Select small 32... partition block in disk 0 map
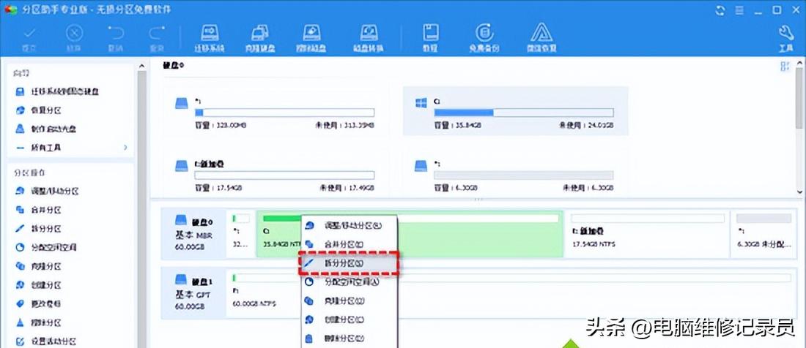The image size is (806, 348). coord(241,234)
